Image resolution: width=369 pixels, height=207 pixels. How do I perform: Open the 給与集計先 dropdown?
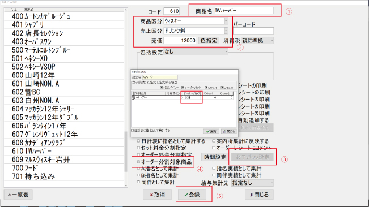[252, 183]
